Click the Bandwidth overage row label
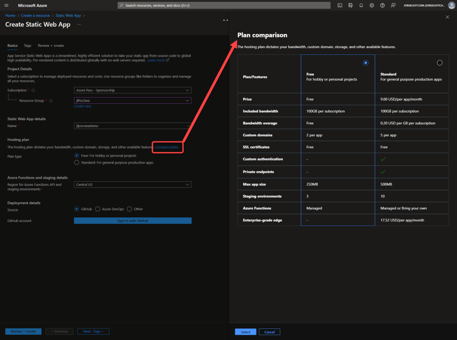 [260, 123]
